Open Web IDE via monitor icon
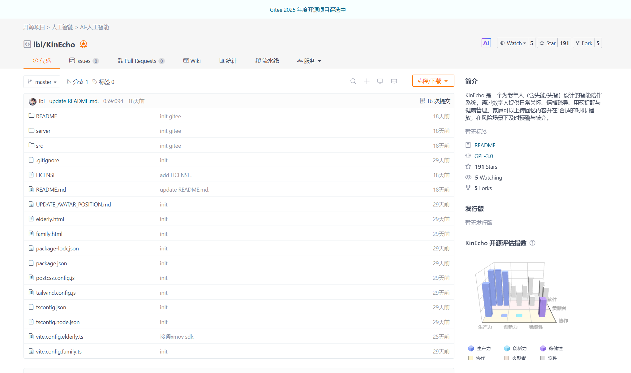 point(380,81)
